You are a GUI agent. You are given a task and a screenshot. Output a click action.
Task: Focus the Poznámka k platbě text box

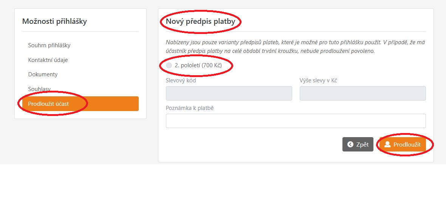pyautogui.click(x=296, y=121)
